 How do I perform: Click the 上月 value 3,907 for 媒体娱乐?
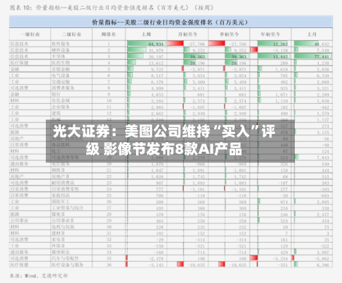pyautogui.click(x=323, y=252)
